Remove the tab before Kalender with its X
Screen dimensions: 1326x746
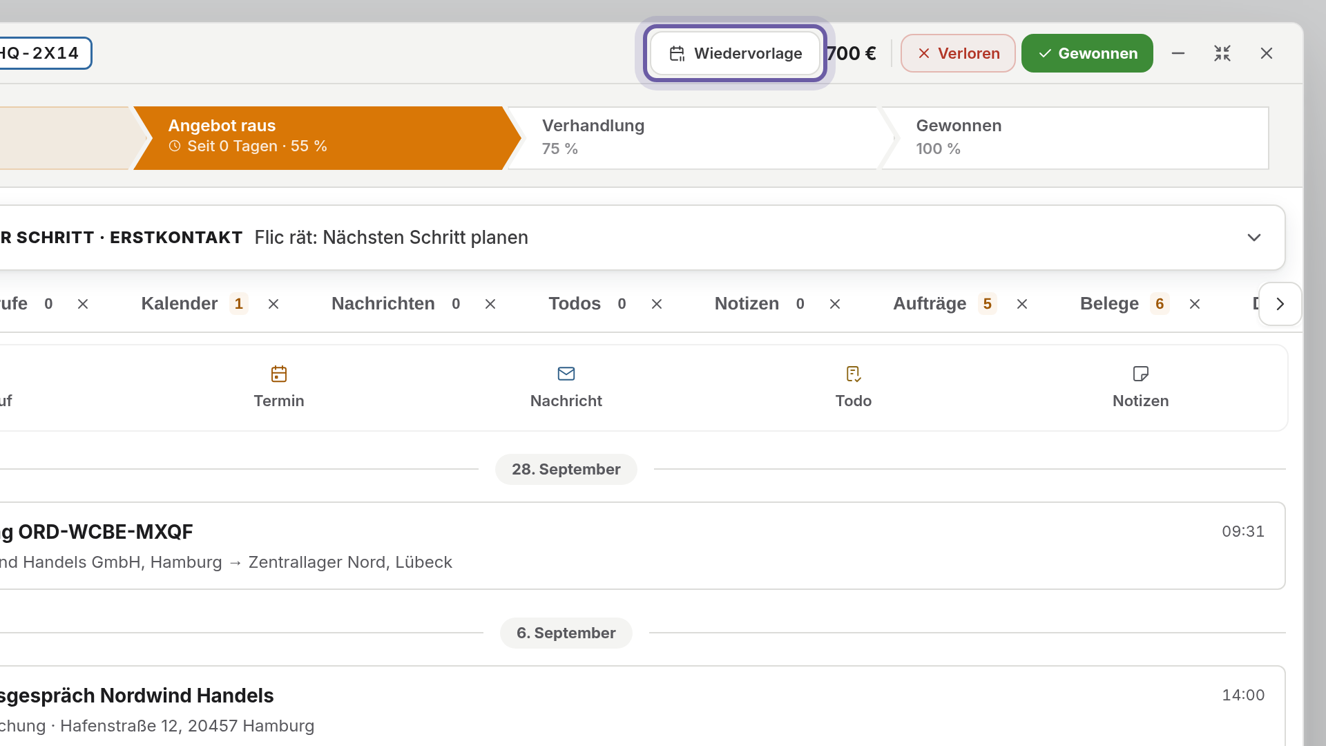click(83, 304)
